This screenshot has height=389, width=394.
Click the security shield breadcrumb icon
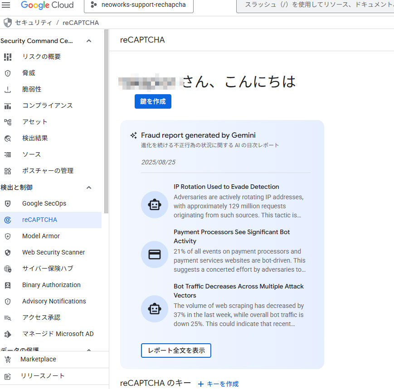coord(8,23)
